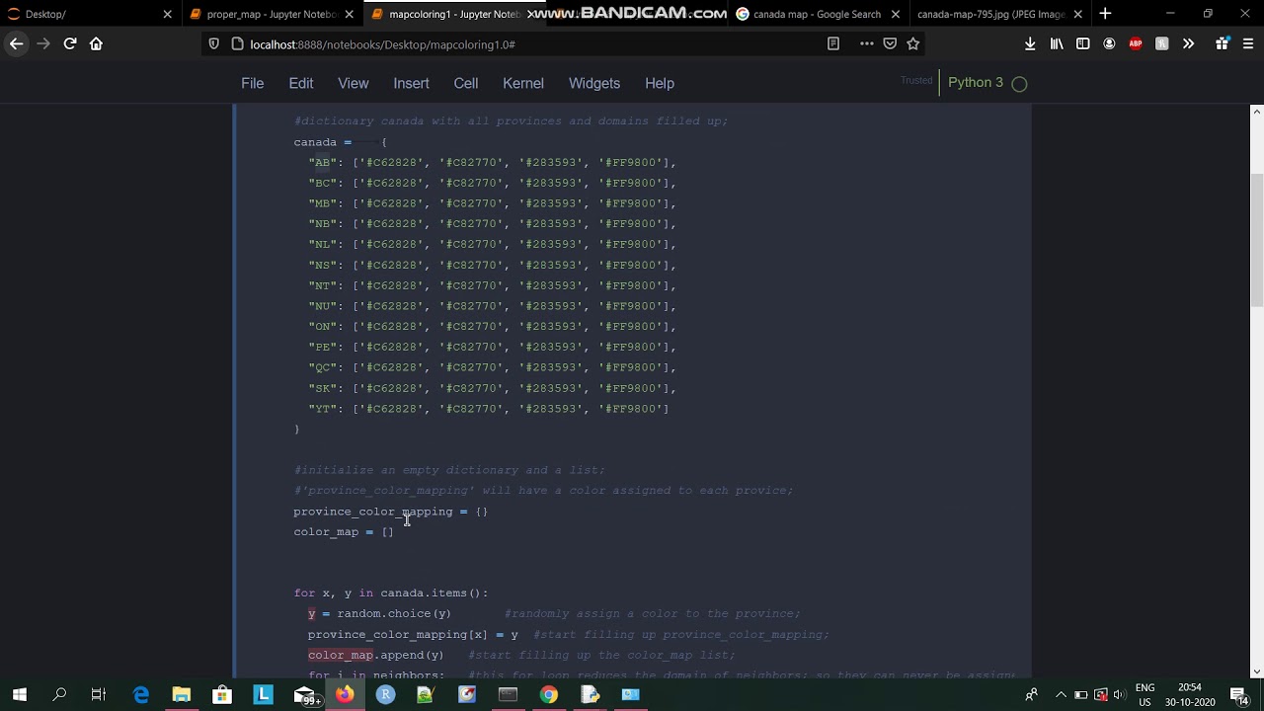
Task: Open a new browser tab
Action: click(1105, 14)
